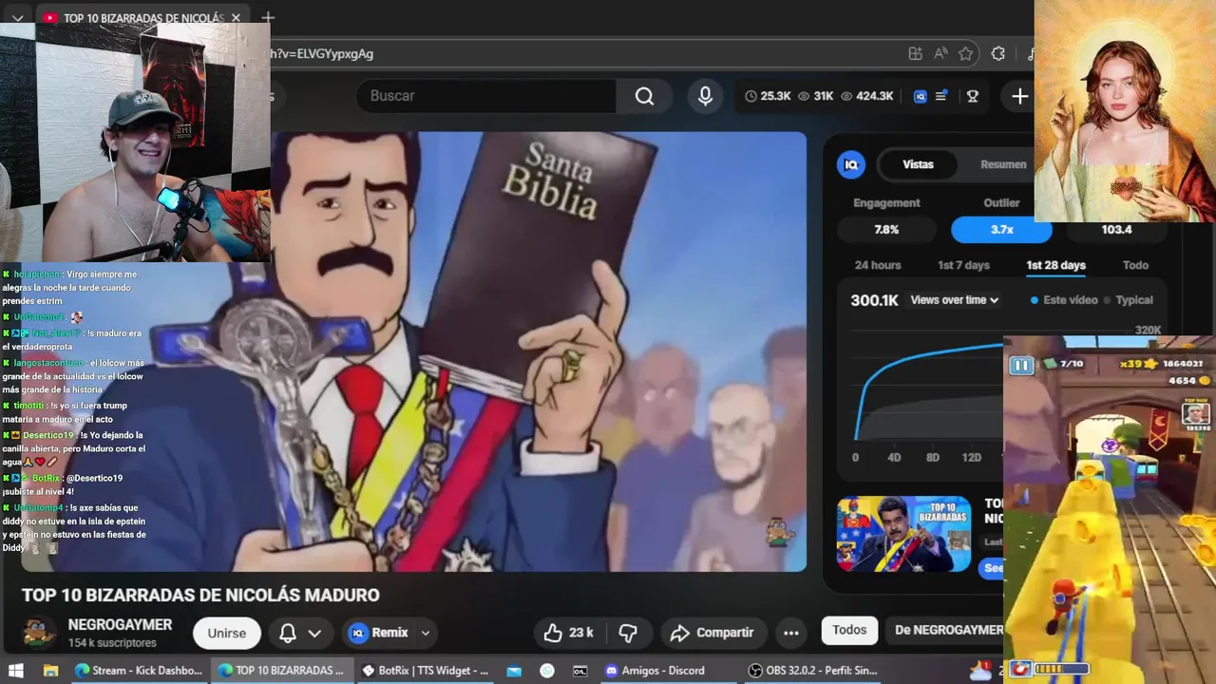Toggle notification bell for NEGROGAYMER
Screen dimensions: 1216x684
pos(287,633)
